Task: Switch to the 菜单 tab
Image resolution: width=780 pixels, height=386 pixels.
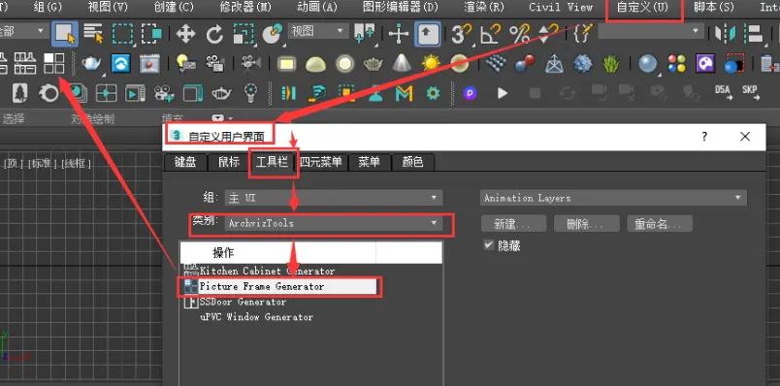Action: (x=369, y=162)
